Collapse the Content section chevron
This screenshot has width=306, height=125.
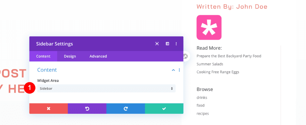point(173,70)
